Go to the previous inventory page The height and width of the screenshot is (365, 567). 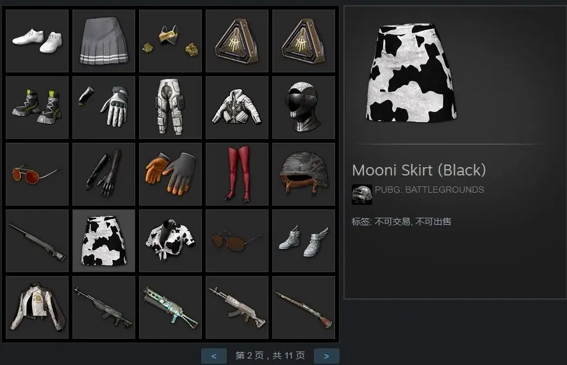tap(214, 356)
